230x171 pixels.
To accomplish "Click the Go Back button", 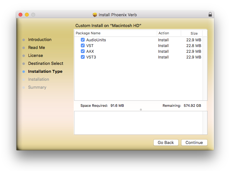I will point(166,143).
